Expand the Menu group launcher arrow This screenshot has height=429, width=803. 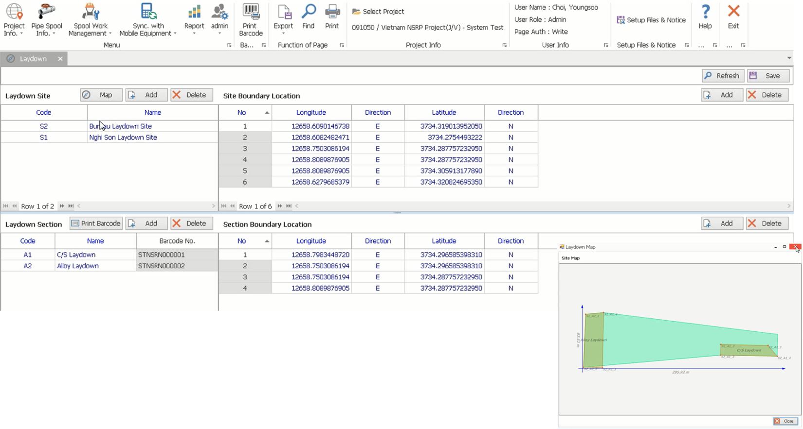[229, 45]
